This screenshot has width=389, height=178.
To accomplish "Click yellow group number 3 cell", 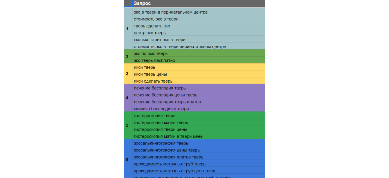I will click(127, 74).
